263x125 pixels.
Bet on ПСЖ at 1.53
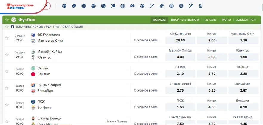tap(180, 107)
